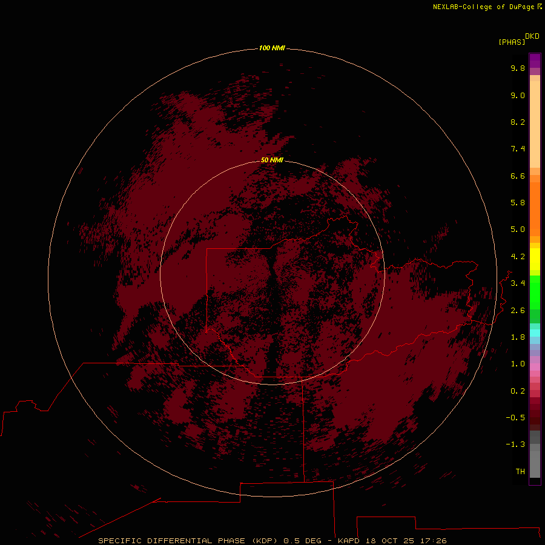Click the 5.0 color scale value
This screenshot has width=545, height=545.
pyautogui.click(x=518, y=230)
